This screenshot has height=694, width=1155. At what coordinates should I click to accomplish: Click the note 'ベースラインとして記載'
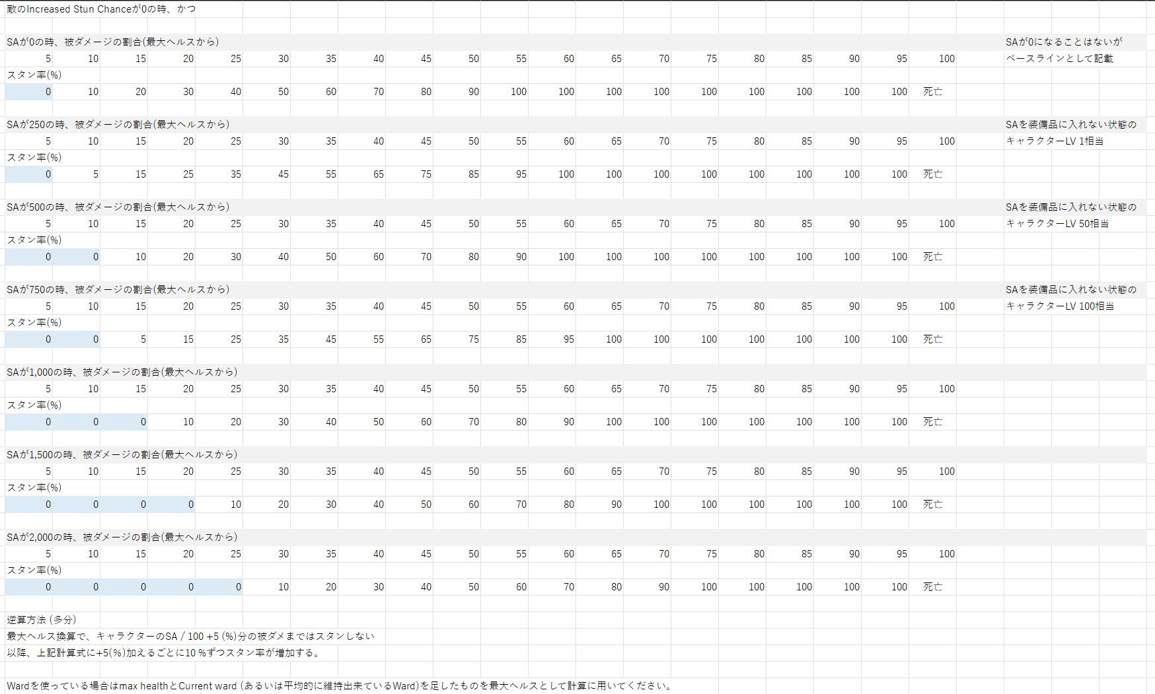[x=1060, y=58]
